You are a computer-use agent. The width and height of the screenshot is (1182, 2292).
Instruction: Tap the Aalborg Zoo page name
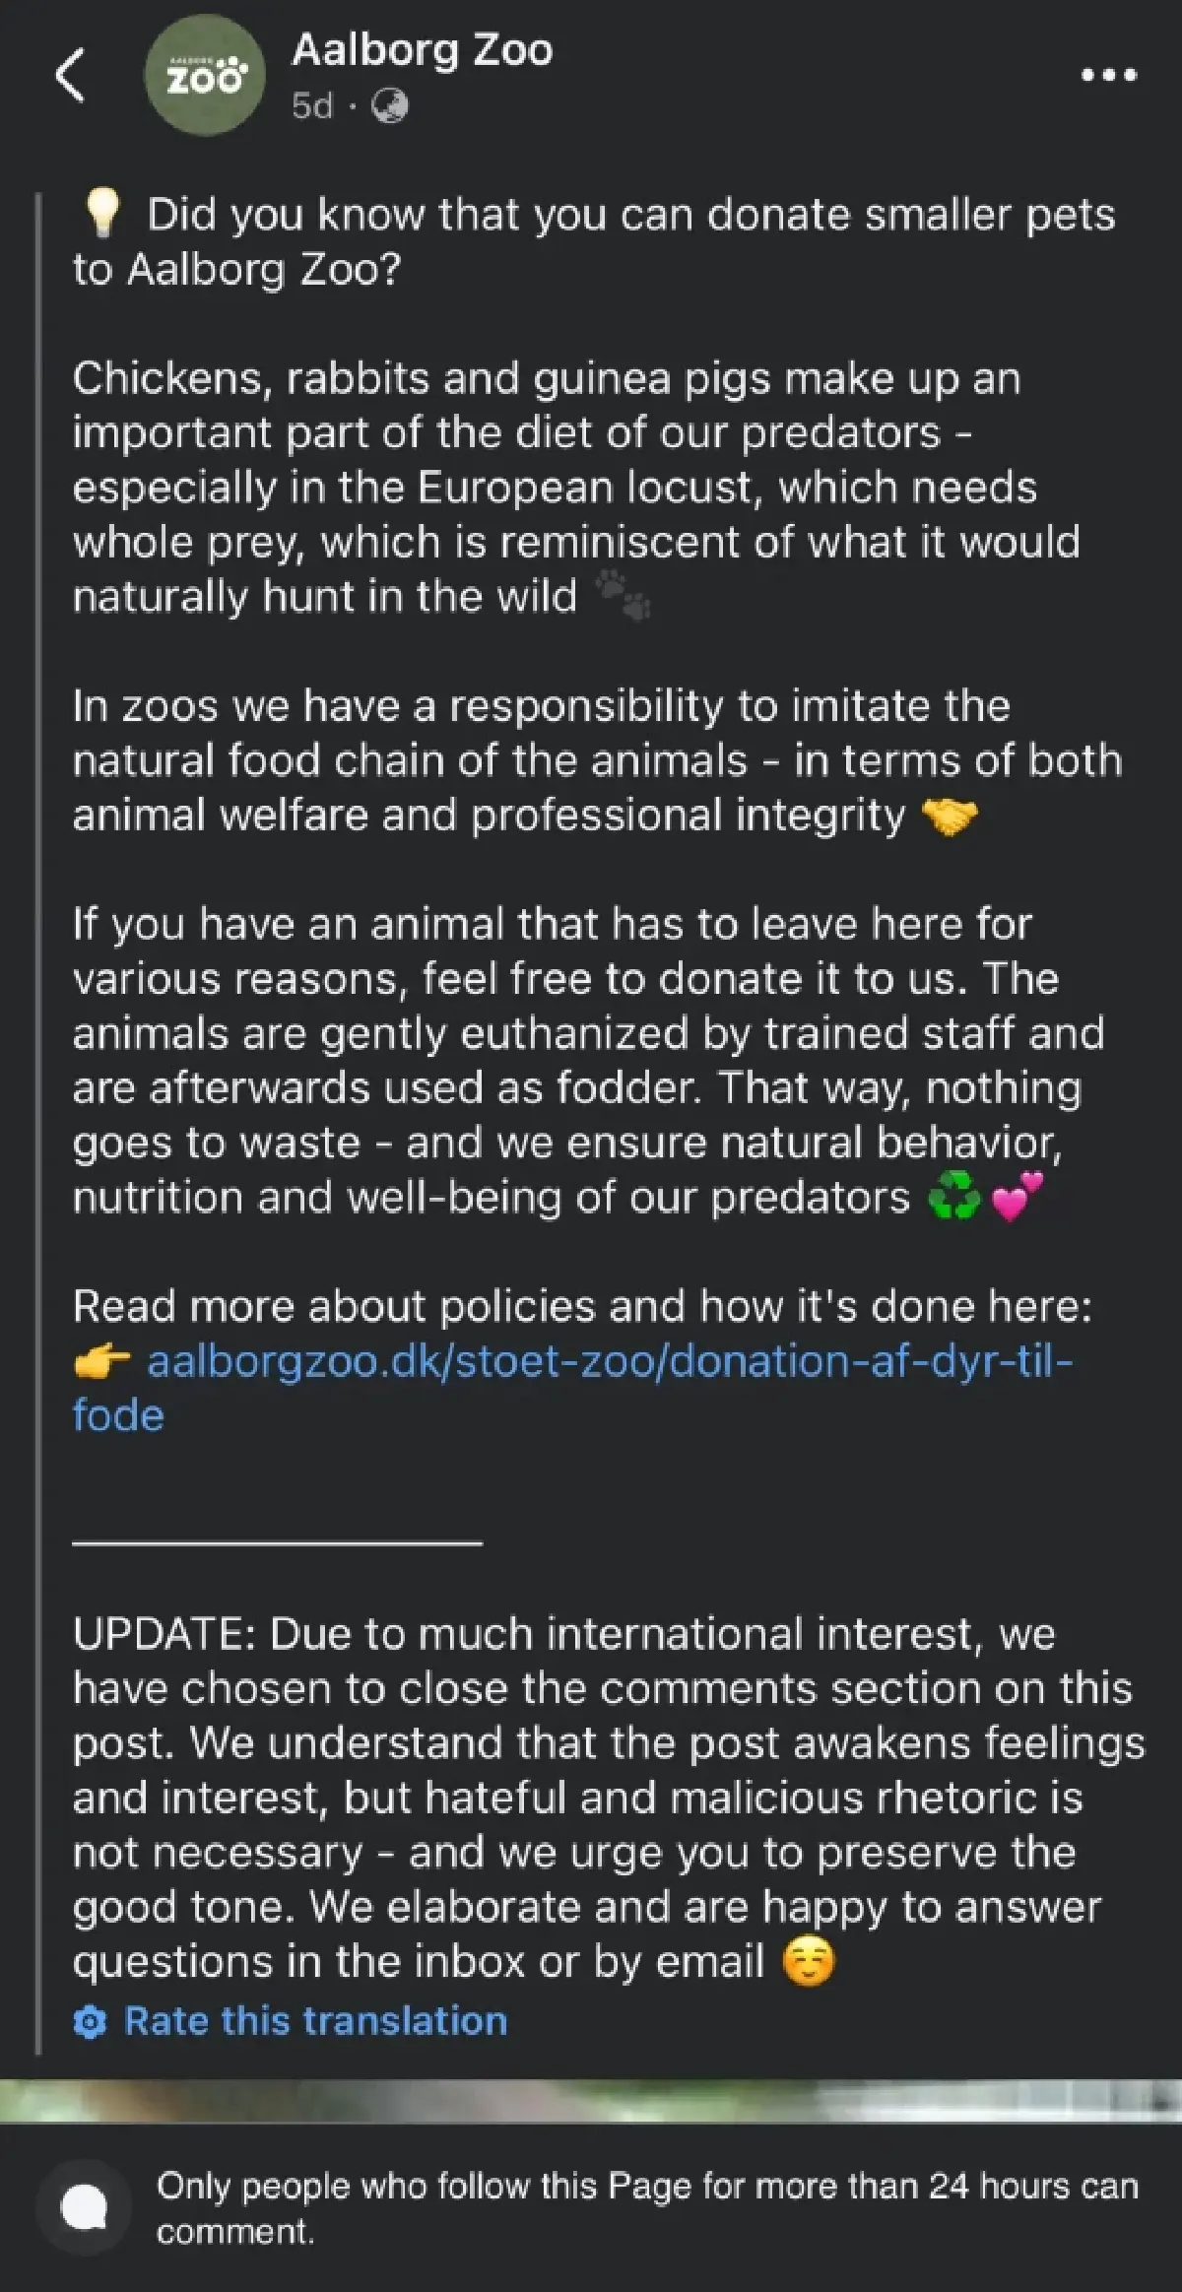(x=422, y=49)
